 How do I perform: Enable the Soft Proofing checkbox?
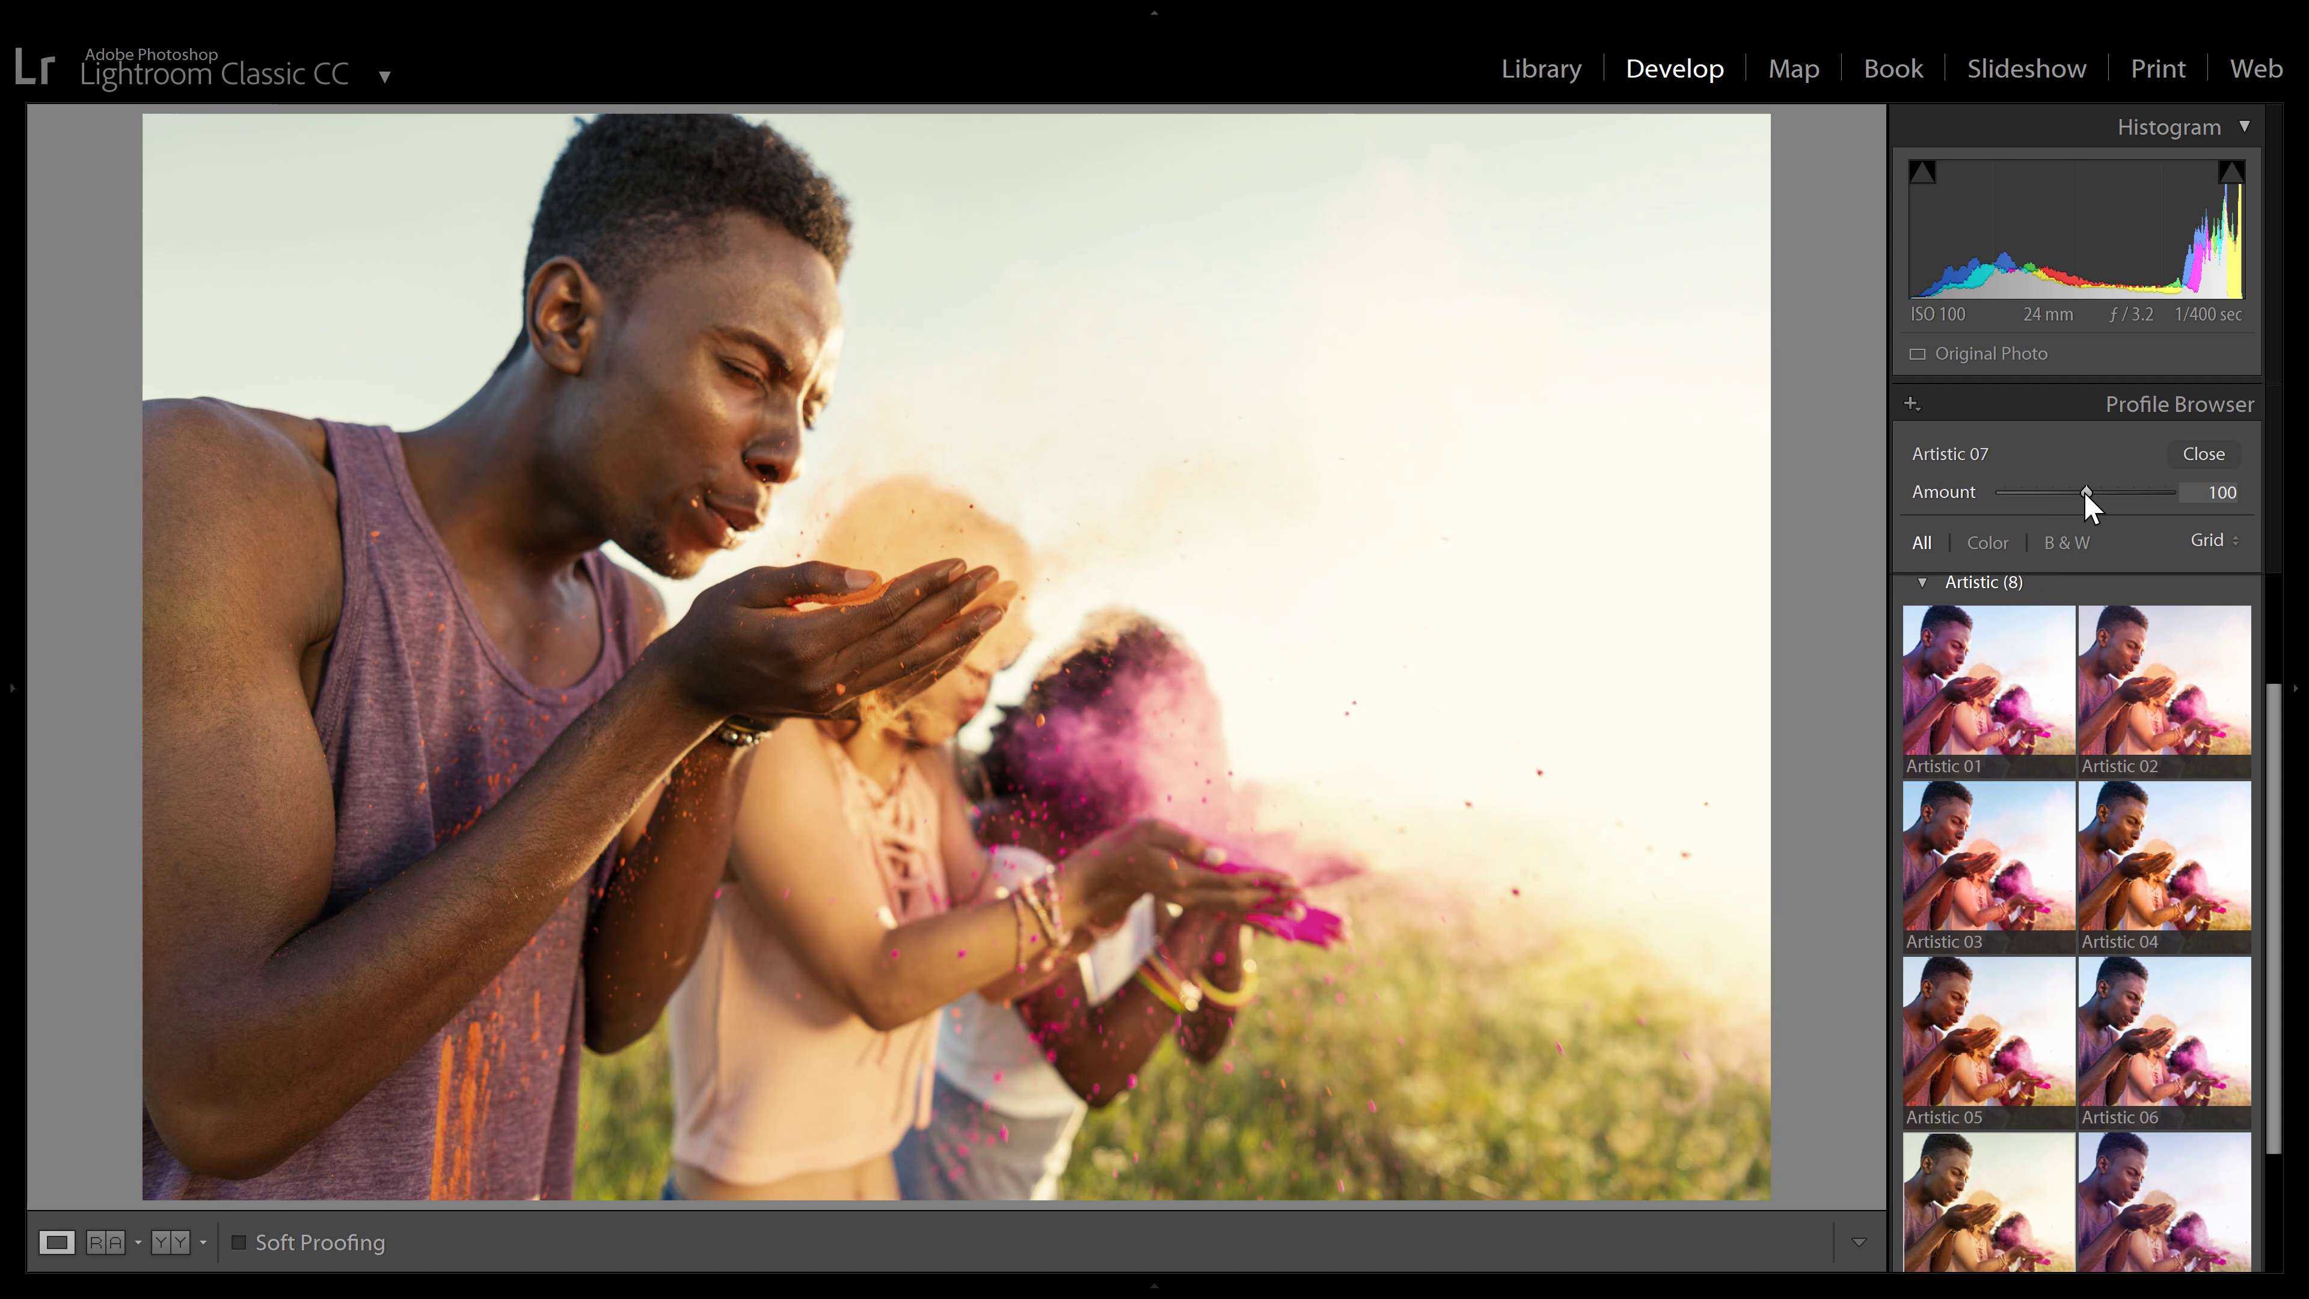239,1242
